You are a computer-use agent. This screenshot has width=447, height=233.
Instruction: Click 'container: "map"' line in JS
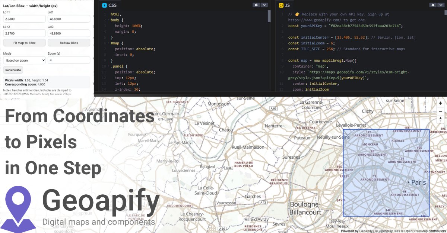pyautogui.click(x=311, y=66)
